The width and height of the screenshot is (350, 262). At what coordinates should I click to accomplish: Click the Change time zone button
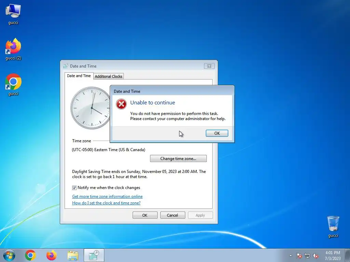point(178,159)
